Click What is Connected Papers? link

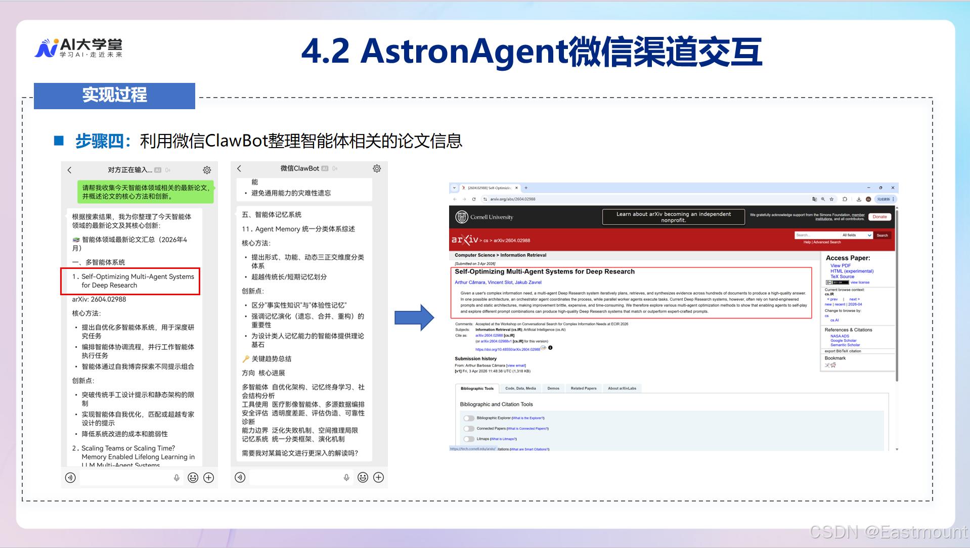527,429
